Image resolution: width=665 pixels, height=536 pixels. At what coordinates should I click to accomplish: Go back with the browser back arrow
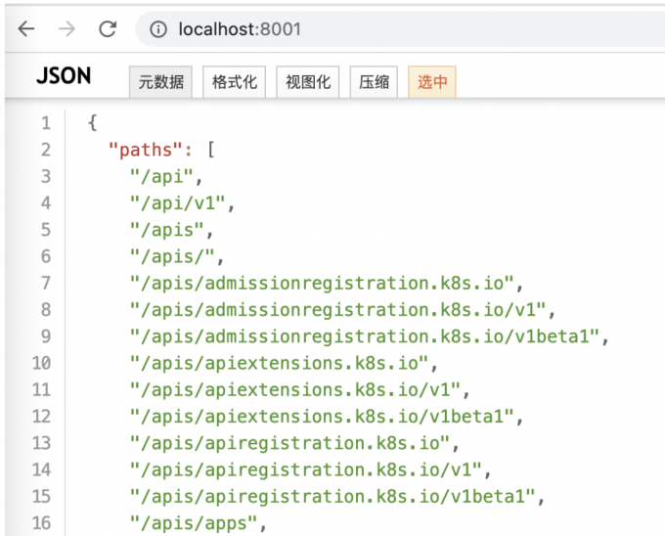[x=26, y=29]
